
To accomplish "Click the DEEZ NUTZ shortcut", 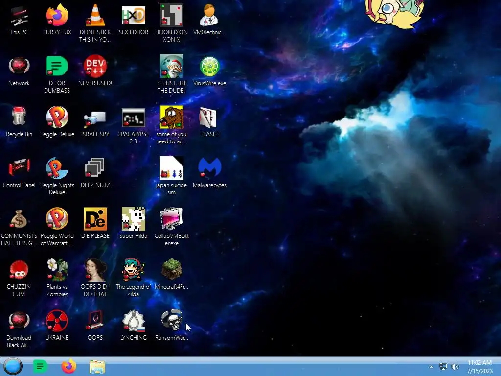I will 95,173.
